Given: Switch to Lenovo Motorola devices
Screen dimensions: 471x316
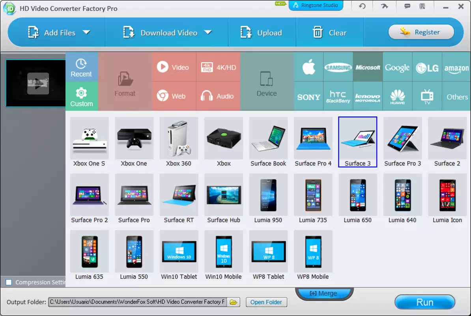Looking at the screenshot, I should 368,96.
